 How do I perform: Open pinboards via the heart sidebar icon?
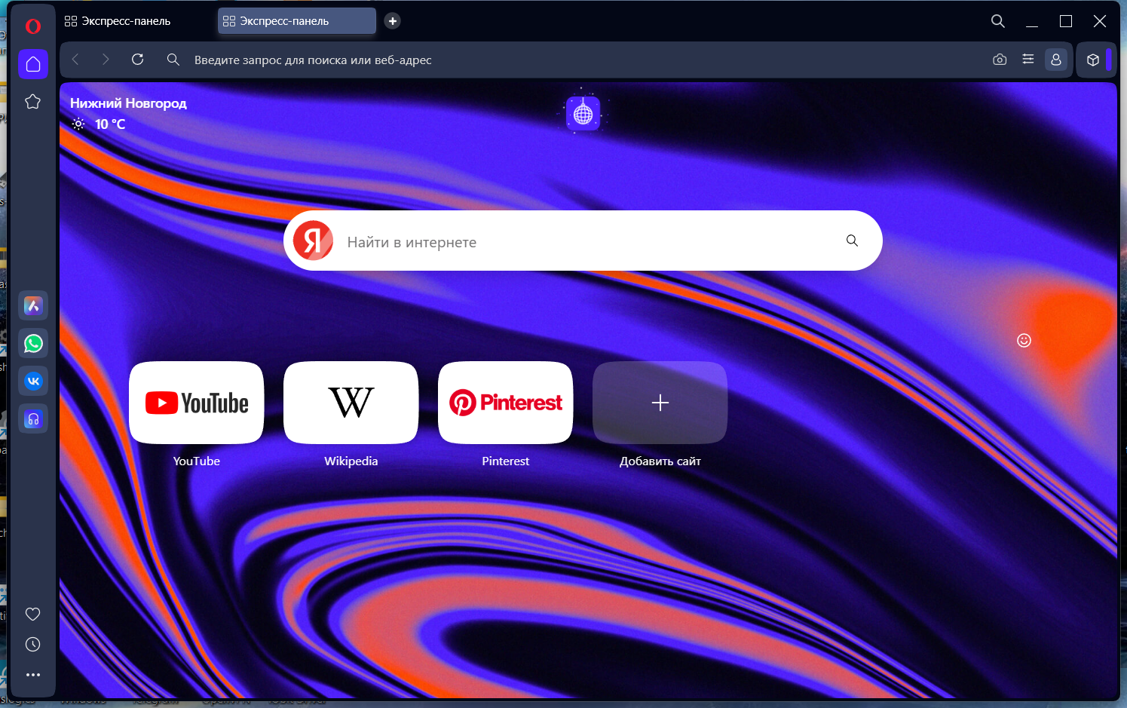pyautogui.click(x=32, y=615)
